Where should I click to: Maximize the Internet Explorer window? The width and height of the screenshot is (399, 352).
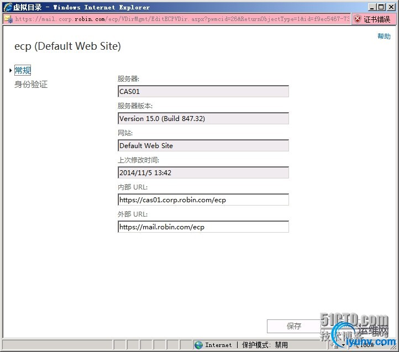point(381,7)
